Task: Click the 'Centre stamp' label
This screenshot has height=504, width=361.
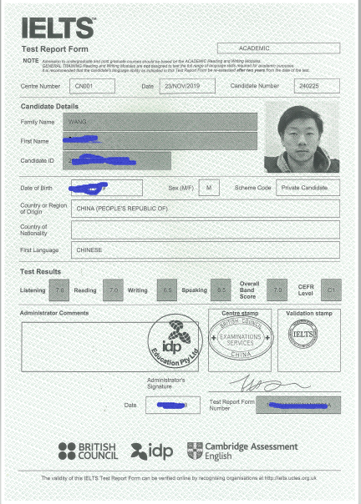Action: coord(240,313)
